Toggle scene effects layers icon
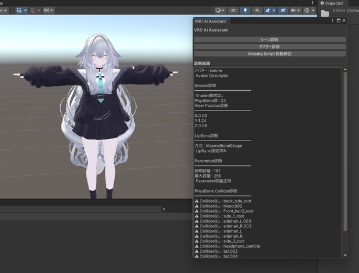The height and width of the screenshot is (273, 359). (268, 10)
